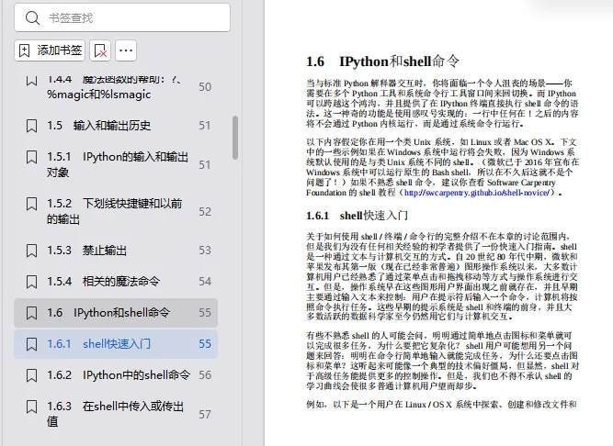Click subheading 1.6.1 shell快速入门 in document
This screenshot has height=446, width=613.
click(357, 216)
